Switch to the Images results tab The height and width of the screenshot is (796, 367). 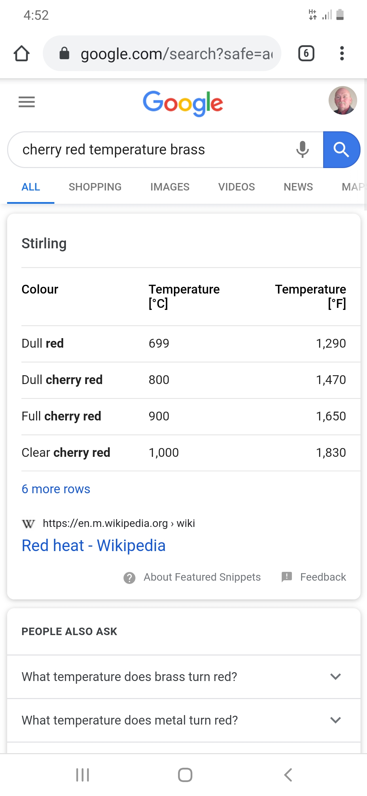[170, 187]
